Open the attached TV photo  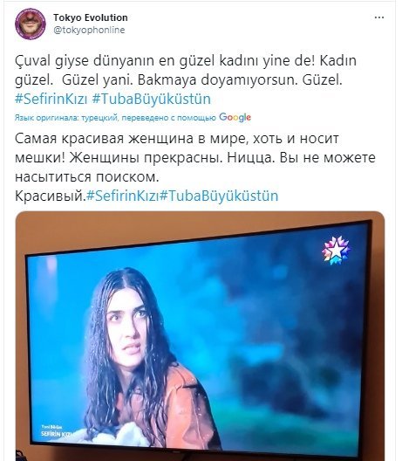point(200,336)
